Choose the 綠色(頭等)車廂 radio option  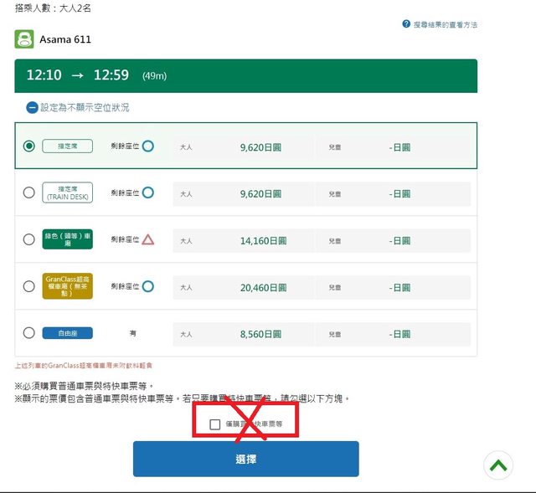tap(29, 239)
